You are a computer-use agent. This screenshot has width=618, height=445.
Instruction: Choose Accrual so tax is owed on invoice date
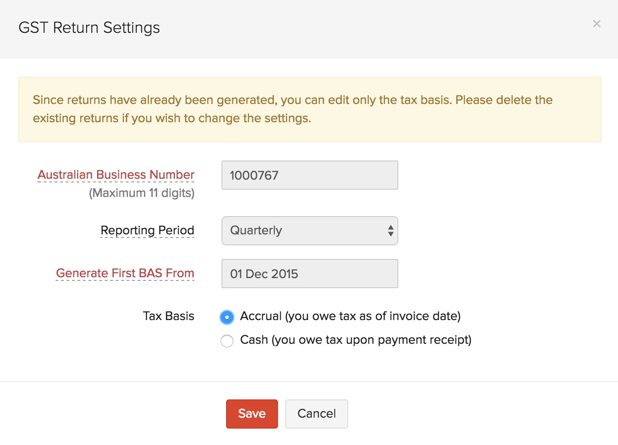[227, 316]
